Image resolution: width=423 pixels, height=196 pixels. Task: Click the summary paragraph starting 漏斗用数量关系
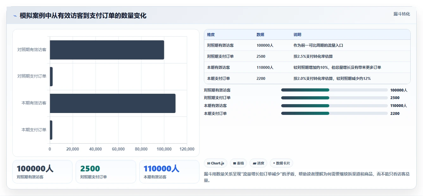click(307, 177)
